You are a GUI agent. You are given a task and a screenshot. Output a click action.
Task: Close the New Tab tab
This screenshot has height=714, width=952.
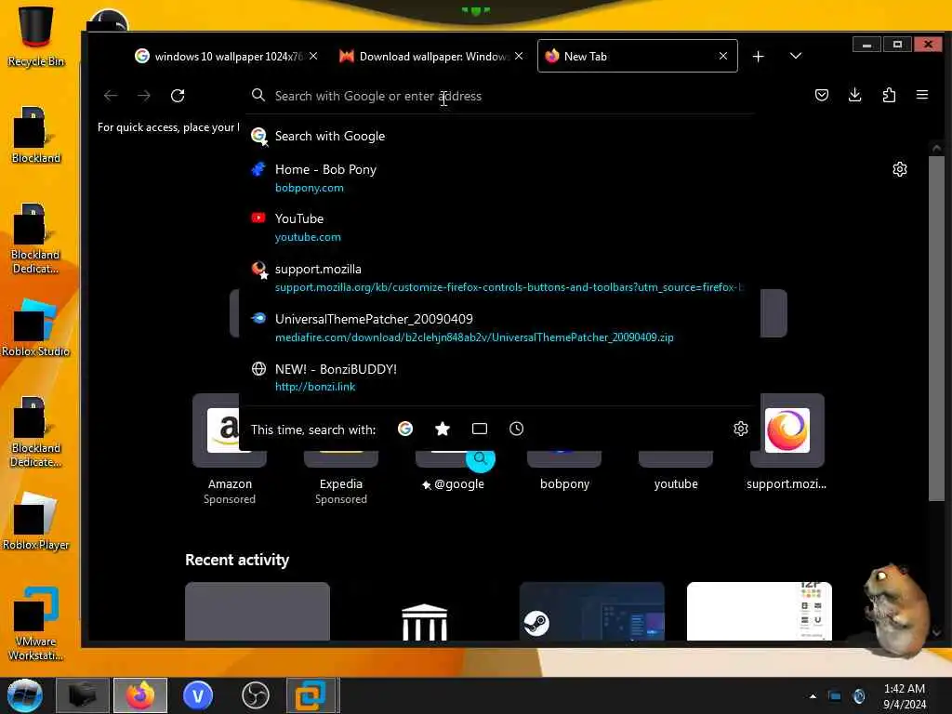[723, 56]
